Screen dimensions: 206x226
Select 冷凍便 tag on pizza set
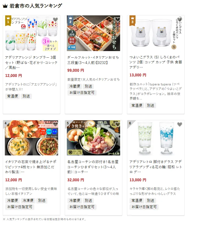pos(28,200)
